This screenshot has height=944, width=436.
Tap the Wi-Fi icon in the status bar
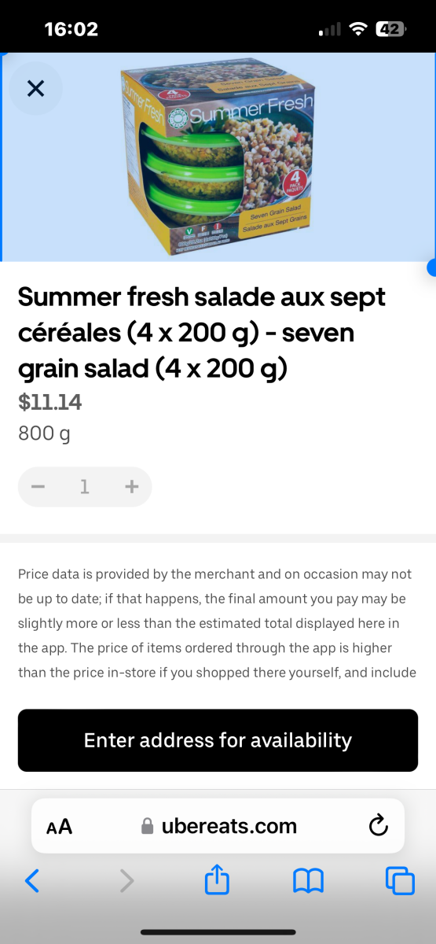(x=358, y=29)
